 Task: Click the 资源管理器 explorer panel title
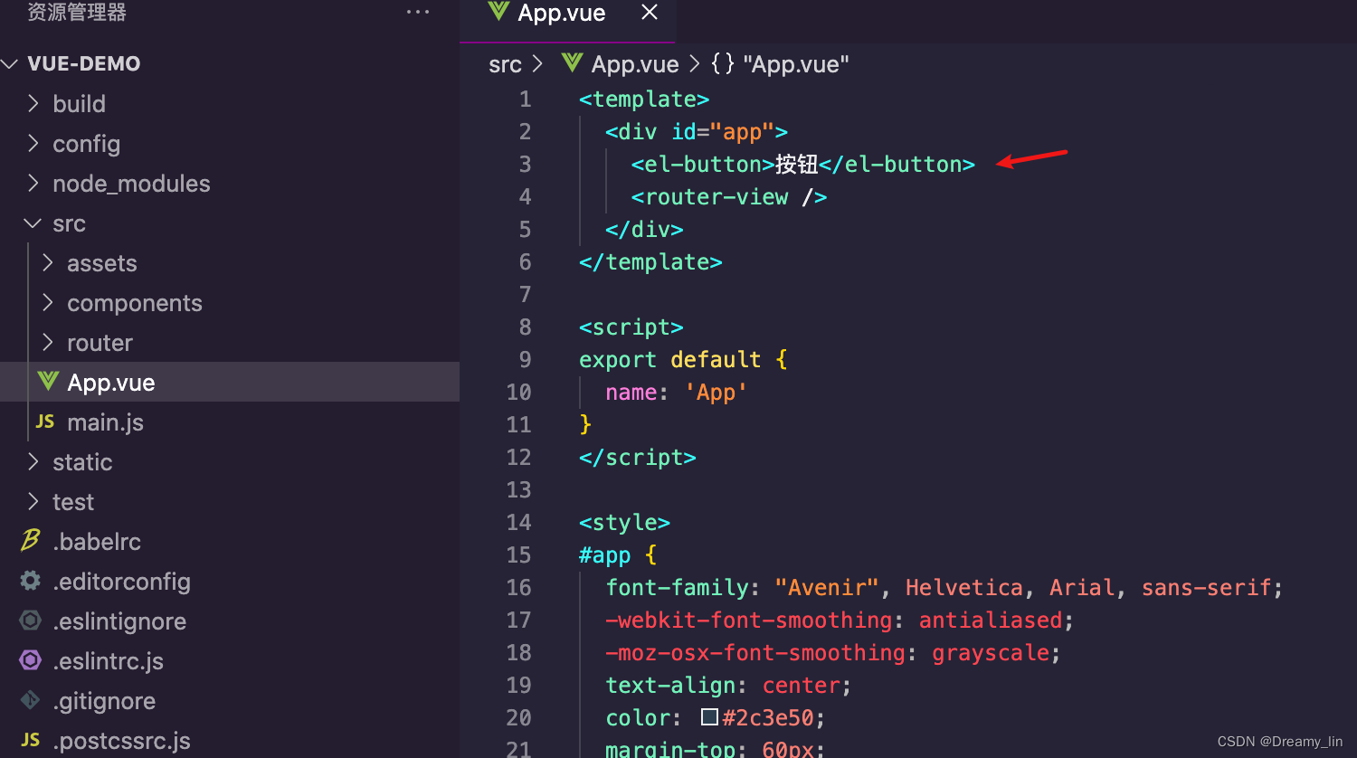tap(77, 12)
